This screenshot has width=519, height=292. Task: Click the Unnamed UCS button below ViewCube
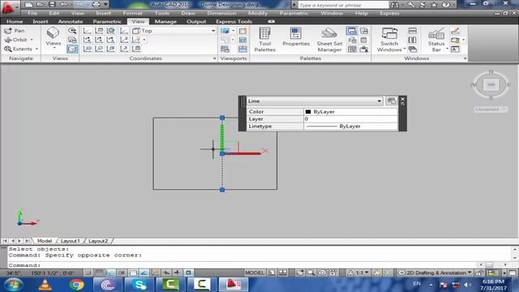point(491,109)
